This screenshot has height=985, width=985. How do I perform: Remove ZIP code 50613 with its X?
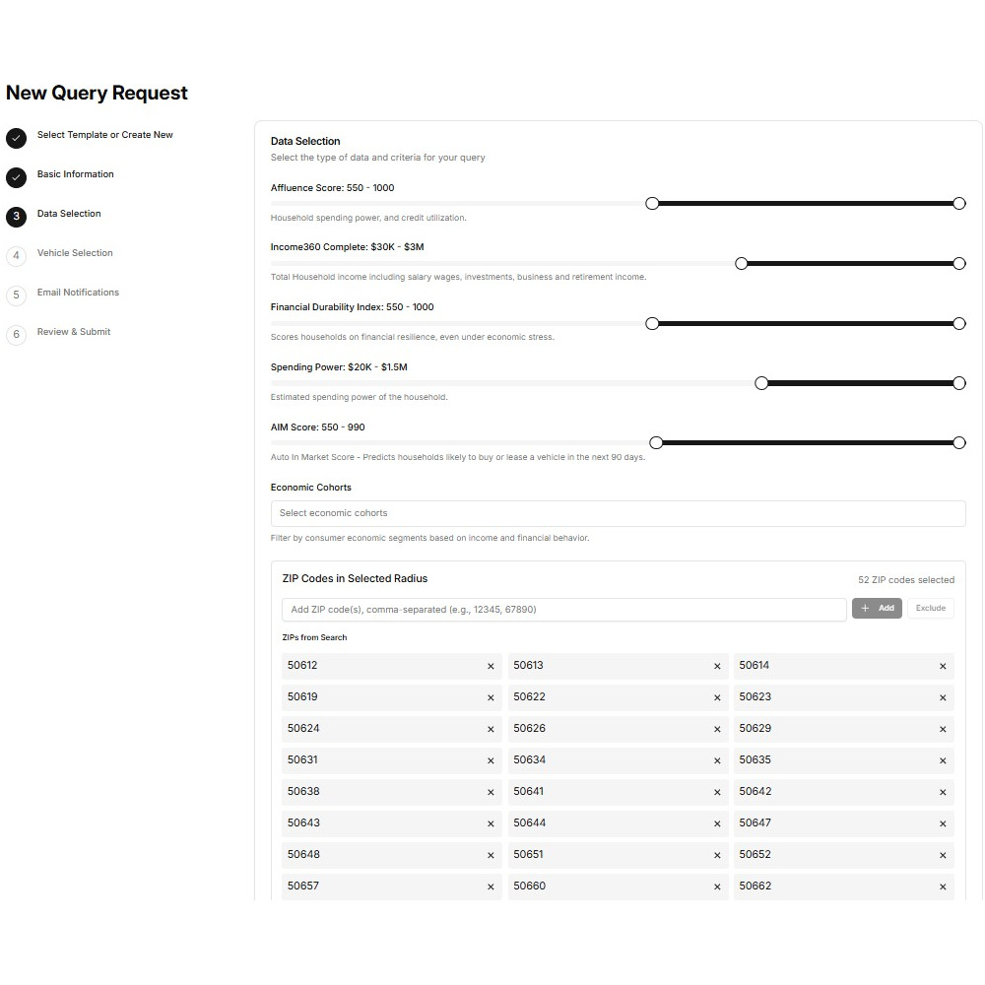(717, 667)
